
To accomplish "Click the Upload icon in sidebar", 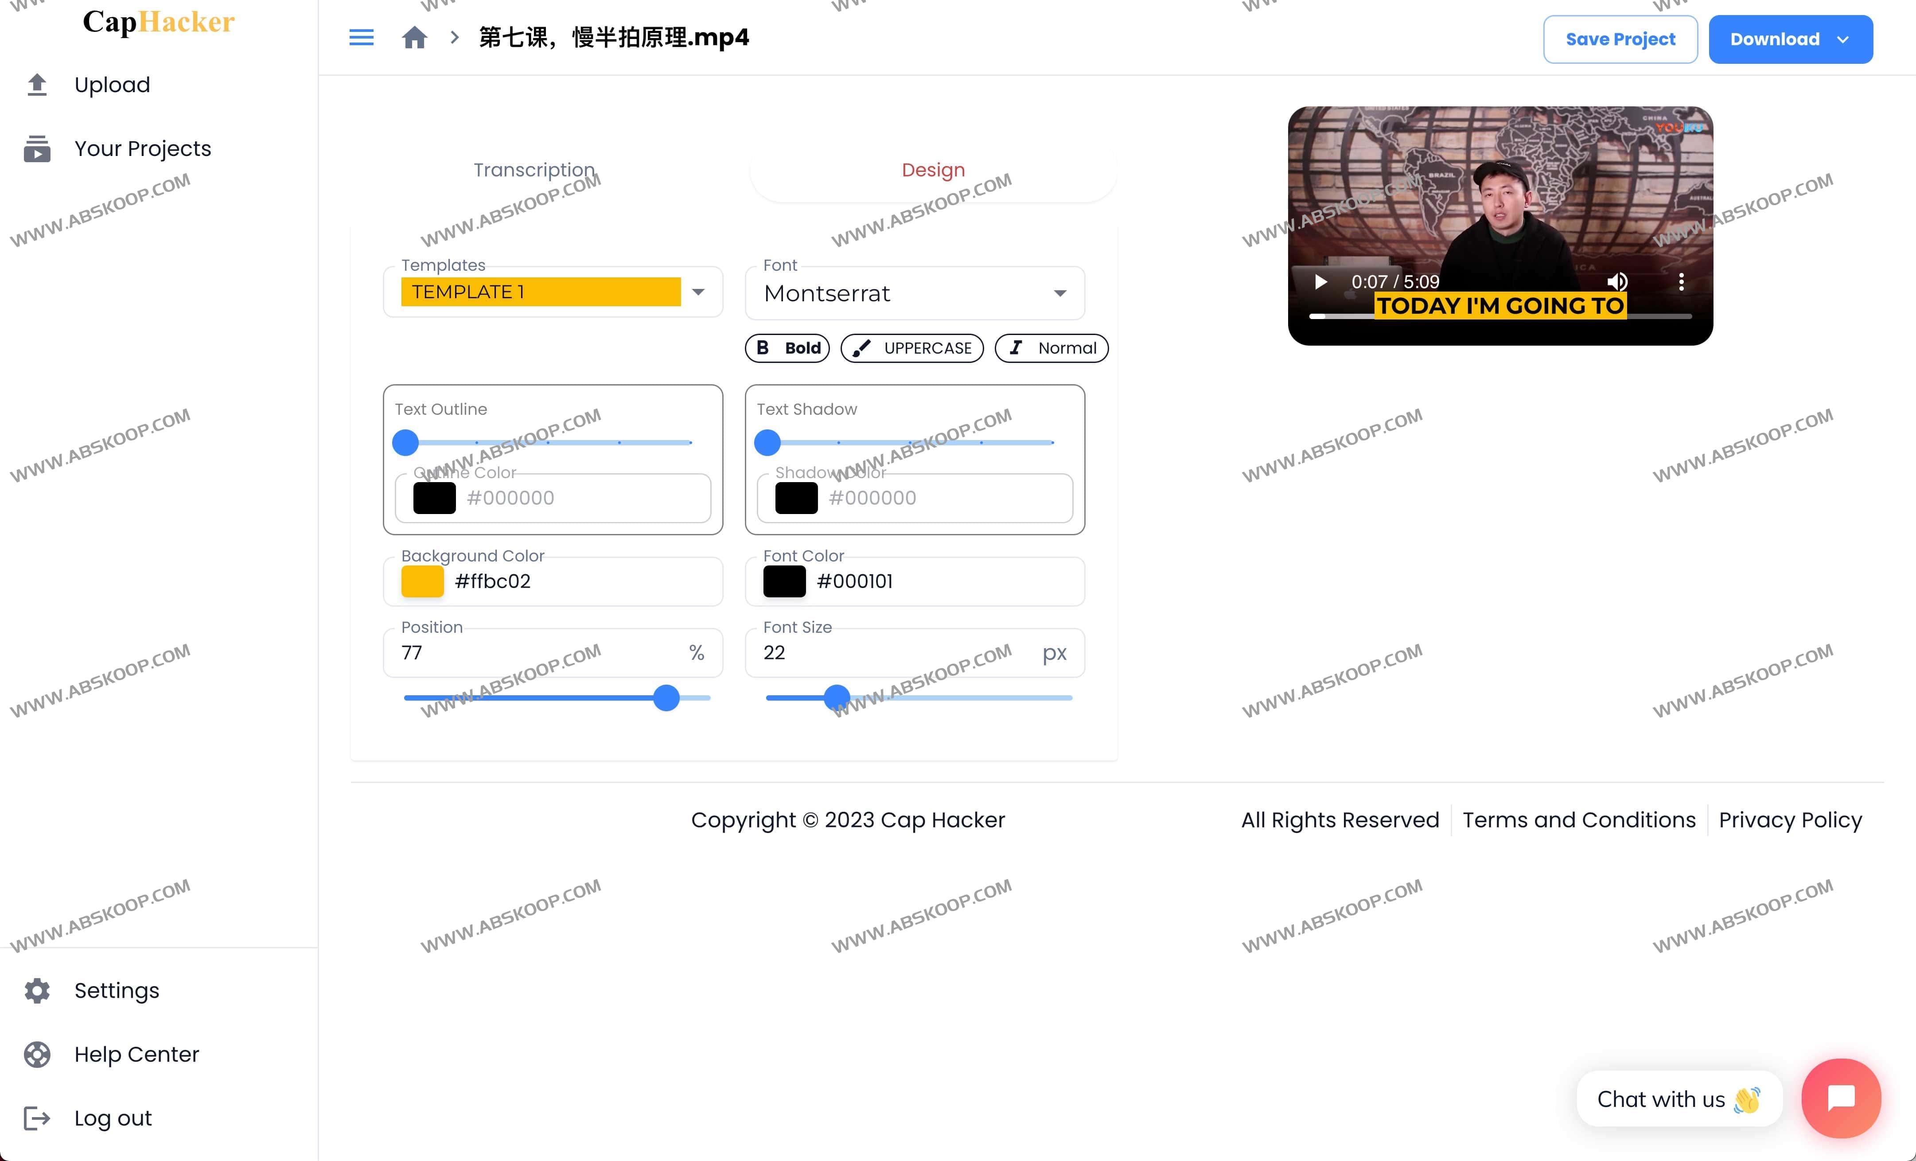I will [x=37, y=85].
